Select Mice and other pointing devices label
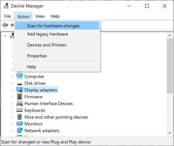The width and height of the screenshot is (174, 146). point(56,117)
